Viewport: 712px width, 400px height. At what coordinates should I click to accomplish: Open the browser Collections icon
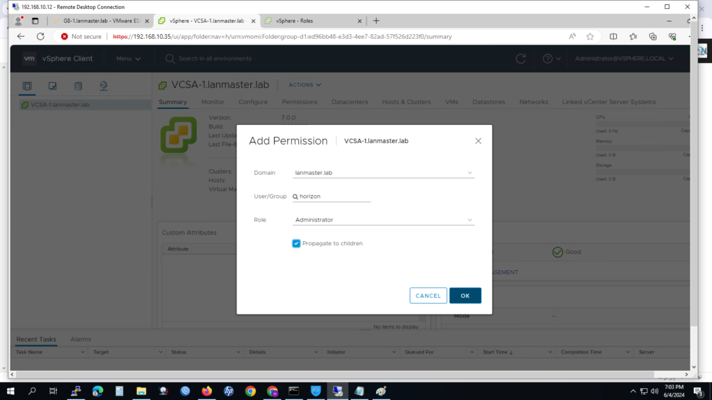tap(653, 36)
